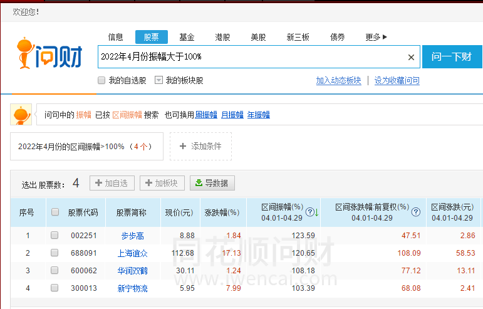
Task: Select the 股票 tab
Action: (151, 37)
